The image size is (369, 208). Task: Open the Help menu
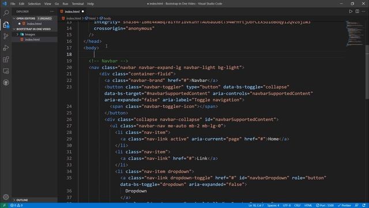coord(91,4)
